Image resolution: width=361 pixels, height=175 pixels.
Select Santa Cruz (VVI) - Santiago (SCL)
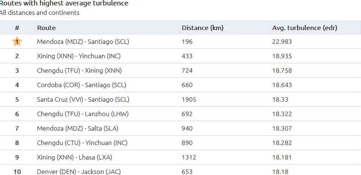[83, 100]
